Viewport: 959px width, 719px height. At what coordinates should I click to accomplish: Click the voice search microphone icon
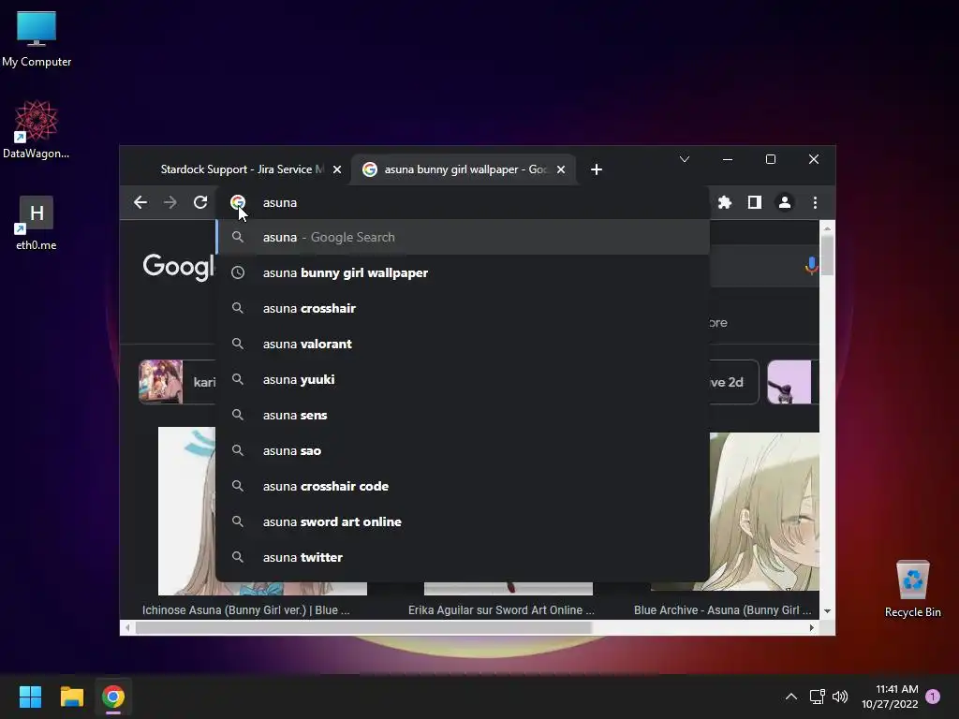[x=812, y=266]
